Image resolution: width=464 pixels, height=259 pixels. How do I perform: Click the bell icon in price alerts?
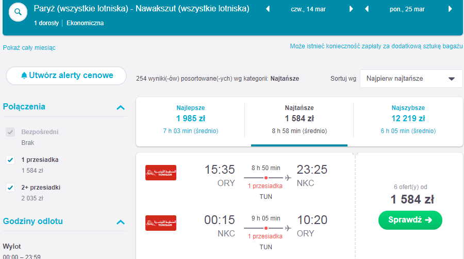tap(24, 76)
